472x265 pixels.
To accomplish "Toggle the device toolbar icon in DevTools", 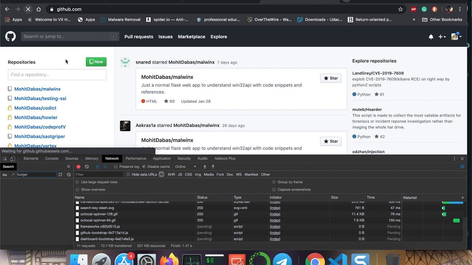I will 13,159.
